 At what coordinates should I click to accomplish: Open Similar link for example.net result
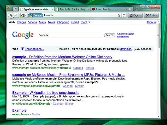[36, 114]
